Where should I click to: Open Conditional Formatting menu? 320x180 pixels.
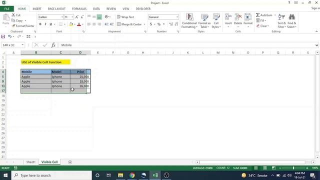[x=189, y=21]
